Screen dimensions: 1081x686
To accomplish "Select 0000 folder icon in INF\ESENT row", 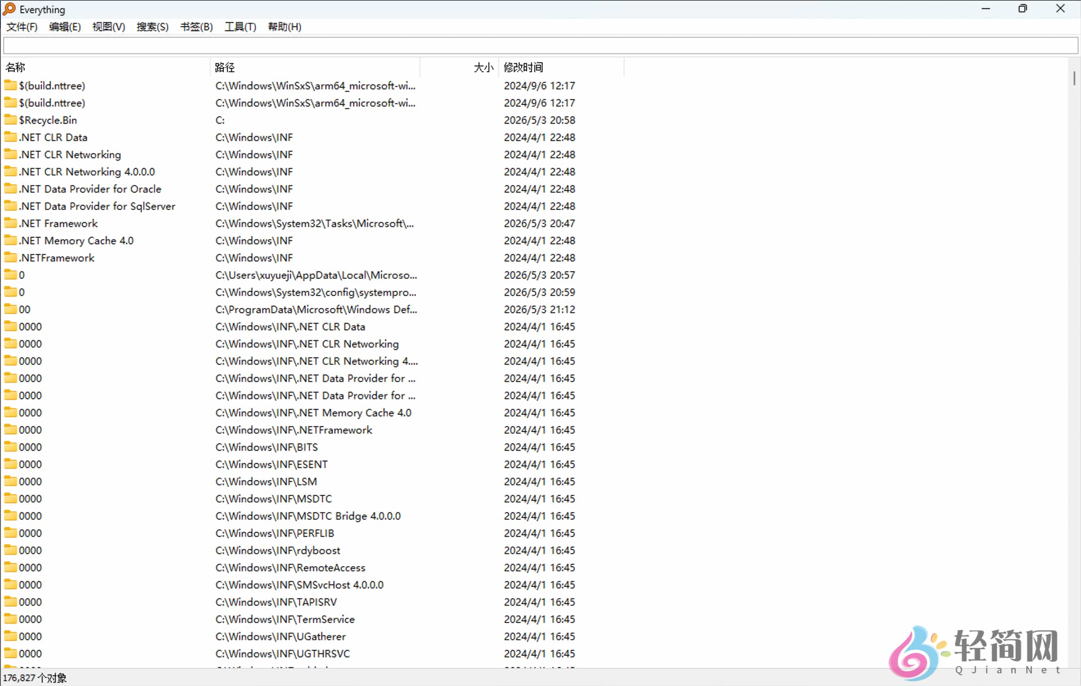I will point(10,464).
